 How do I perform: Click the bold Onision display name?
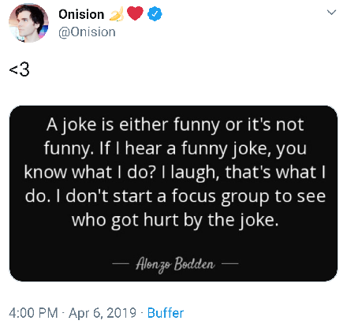[x=81, y=14]
